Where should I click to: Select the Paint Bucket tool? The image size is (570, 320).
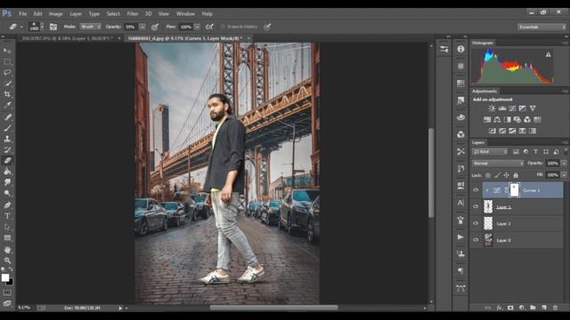7,172
